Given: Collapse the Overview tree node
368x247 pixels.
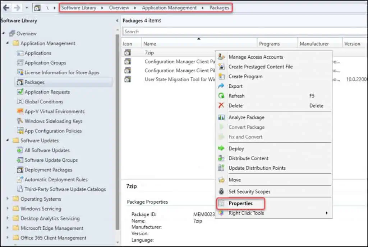Looking at the screenshot, I should [x=4, y=33].
